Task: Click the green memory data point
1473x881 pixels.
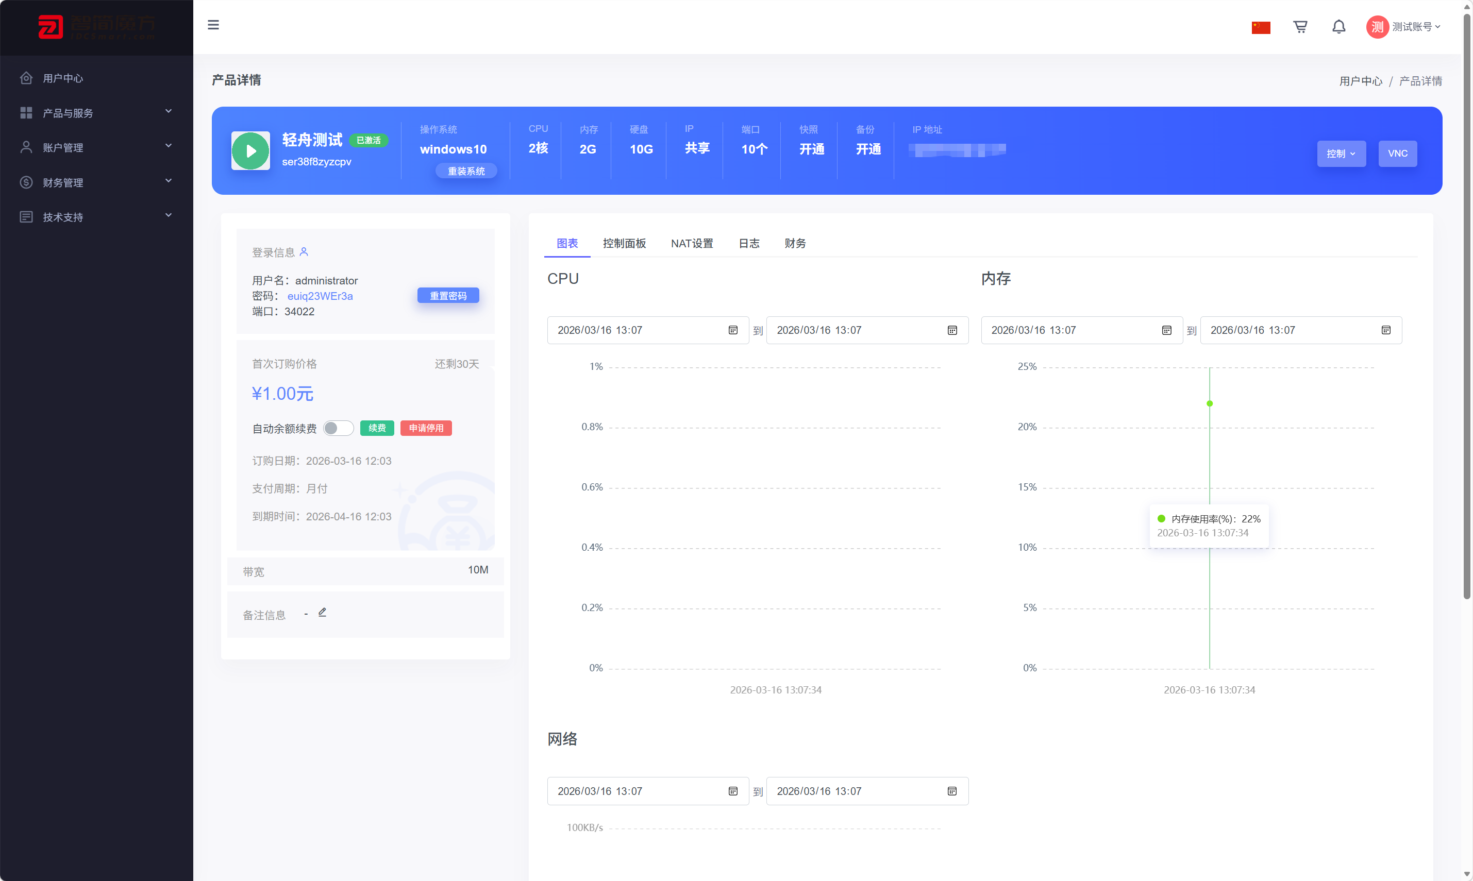Action: click(1210, 404)
